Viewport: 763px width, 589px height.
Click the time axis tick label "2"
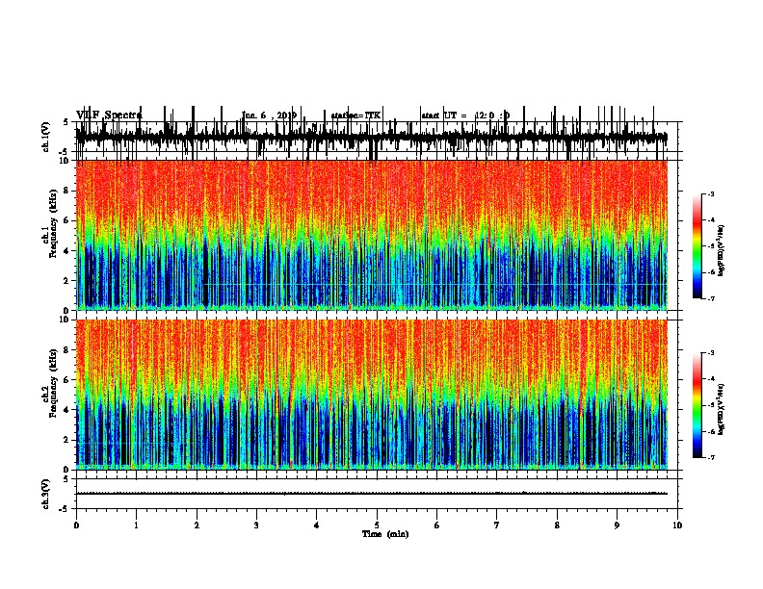(x=197, y=525)
